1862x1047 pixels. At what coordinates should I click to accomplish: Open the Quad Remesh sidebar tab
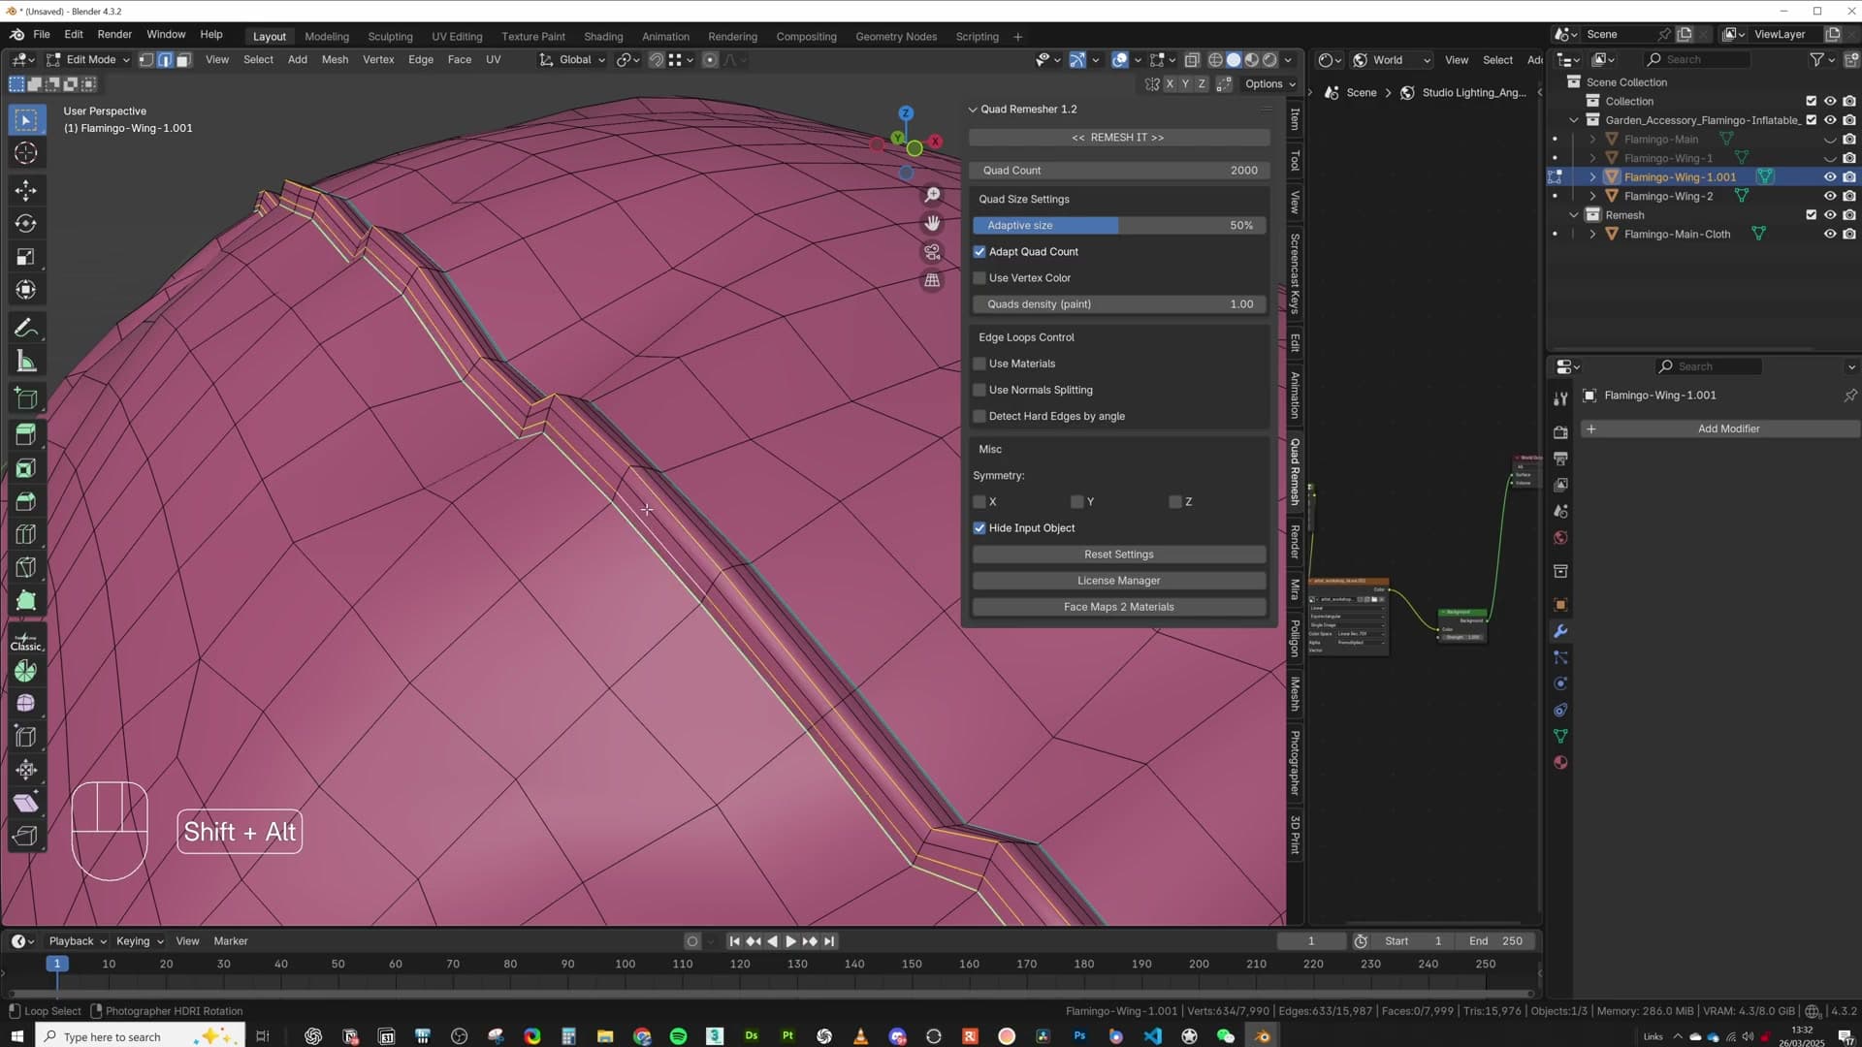coord(1295,472)
